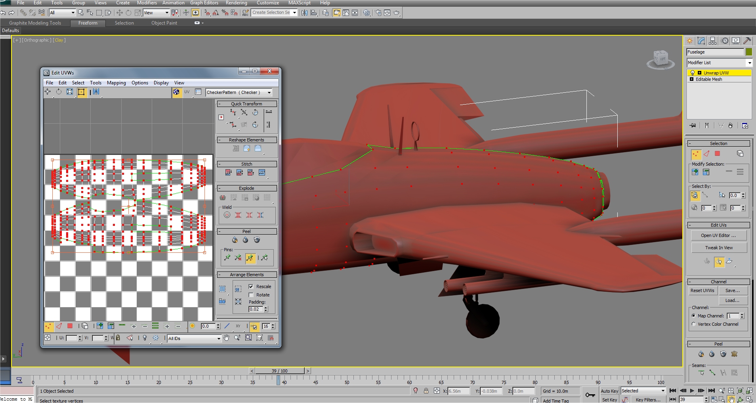Click the Play Animation button
The width and height of the screenshot is (756, 403).
(692, 391)
